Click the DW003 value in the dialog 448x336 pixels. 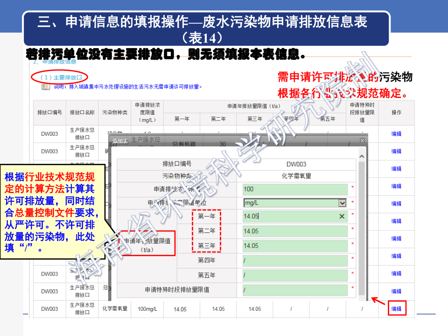click(296, 164)
